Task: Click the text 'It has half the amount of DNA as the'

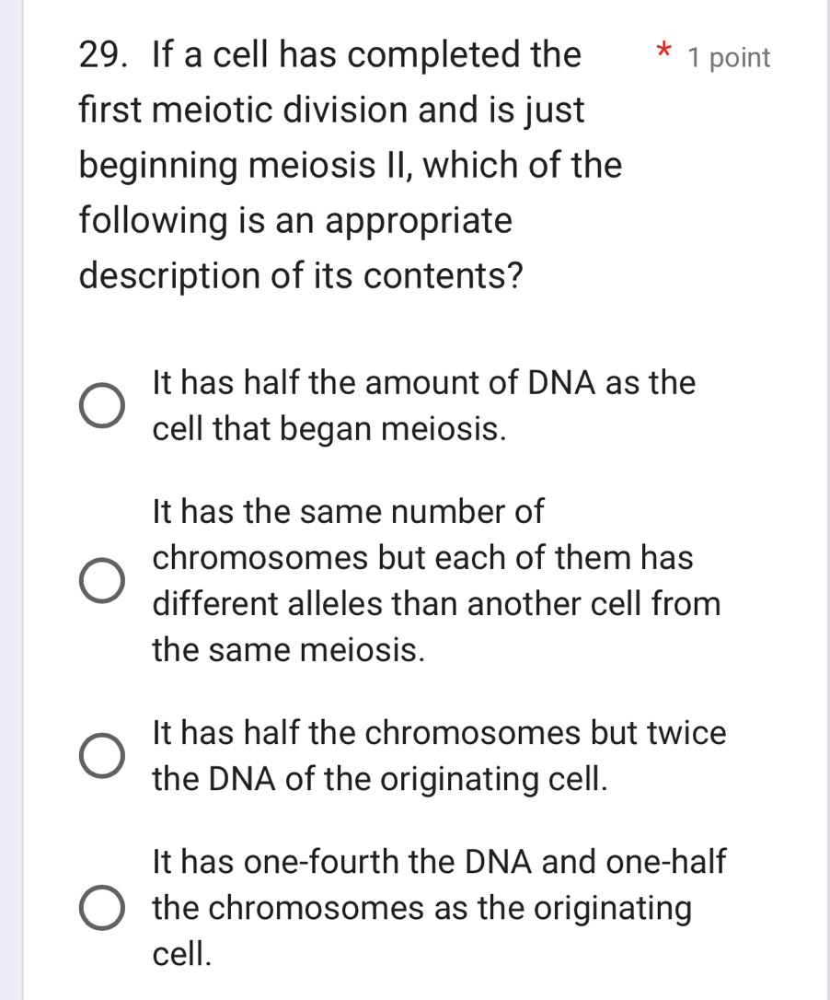Action: (424, 382)
